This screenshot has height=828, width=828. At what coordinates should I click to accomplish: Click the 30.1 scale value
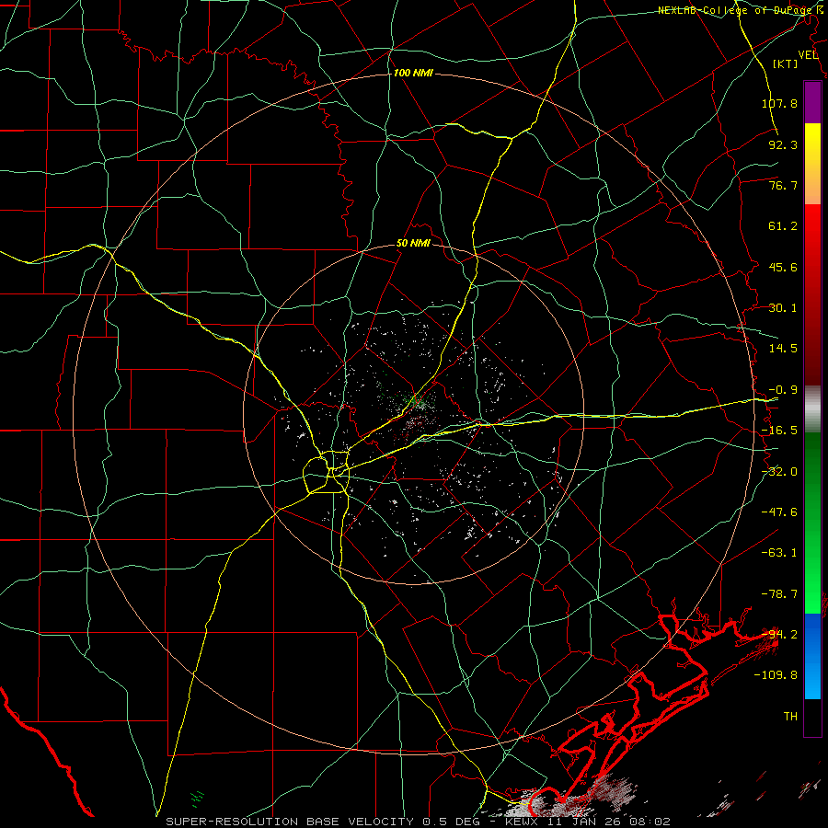pos(783,308)
